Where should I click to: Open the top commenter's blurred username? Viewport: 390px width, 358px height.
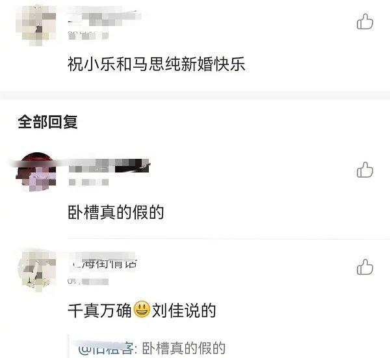105,16
